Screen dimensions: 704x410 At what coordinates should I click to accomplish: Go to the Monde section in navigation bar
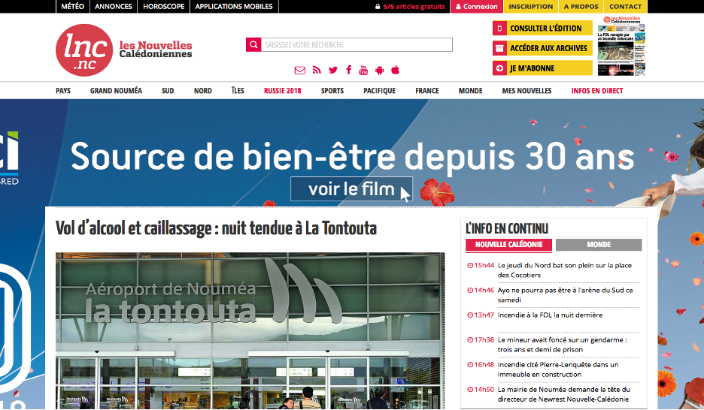(471, 91)
